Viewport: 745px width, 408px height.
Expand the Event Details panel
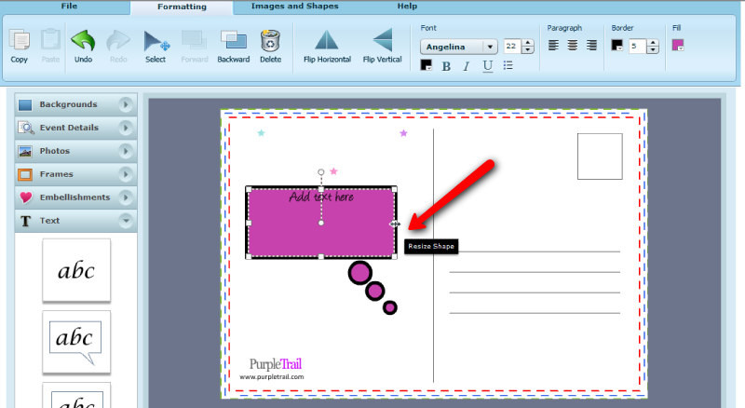(76, 128)
